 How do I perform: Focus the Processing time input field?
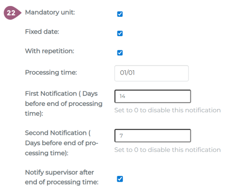coord(151,73)
